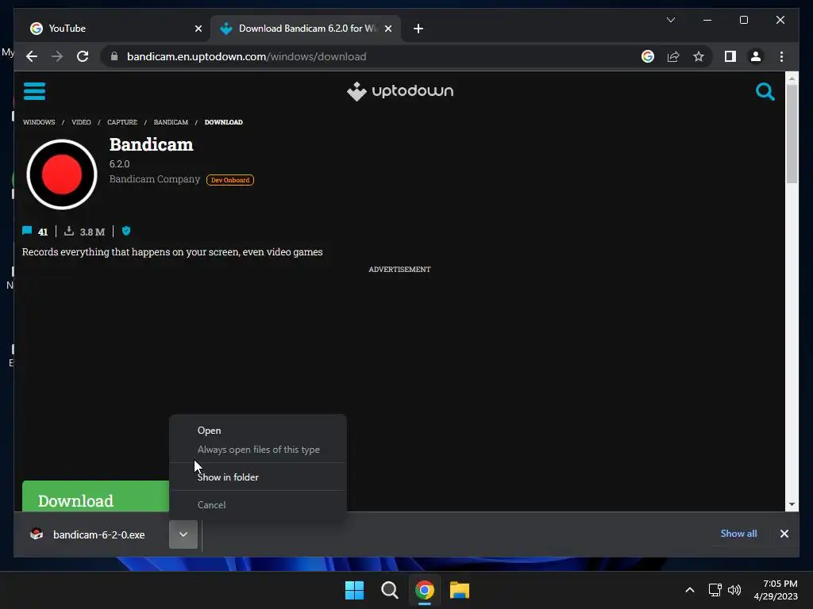Screen dimensions: 813x609
Task: Open the clock showing 7:05 PM
Action: (x=776, y=590)
